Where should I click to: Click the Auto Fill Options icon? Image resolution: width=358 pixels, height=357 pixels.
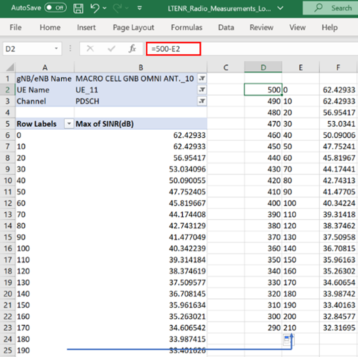click(x=288, y=340)
